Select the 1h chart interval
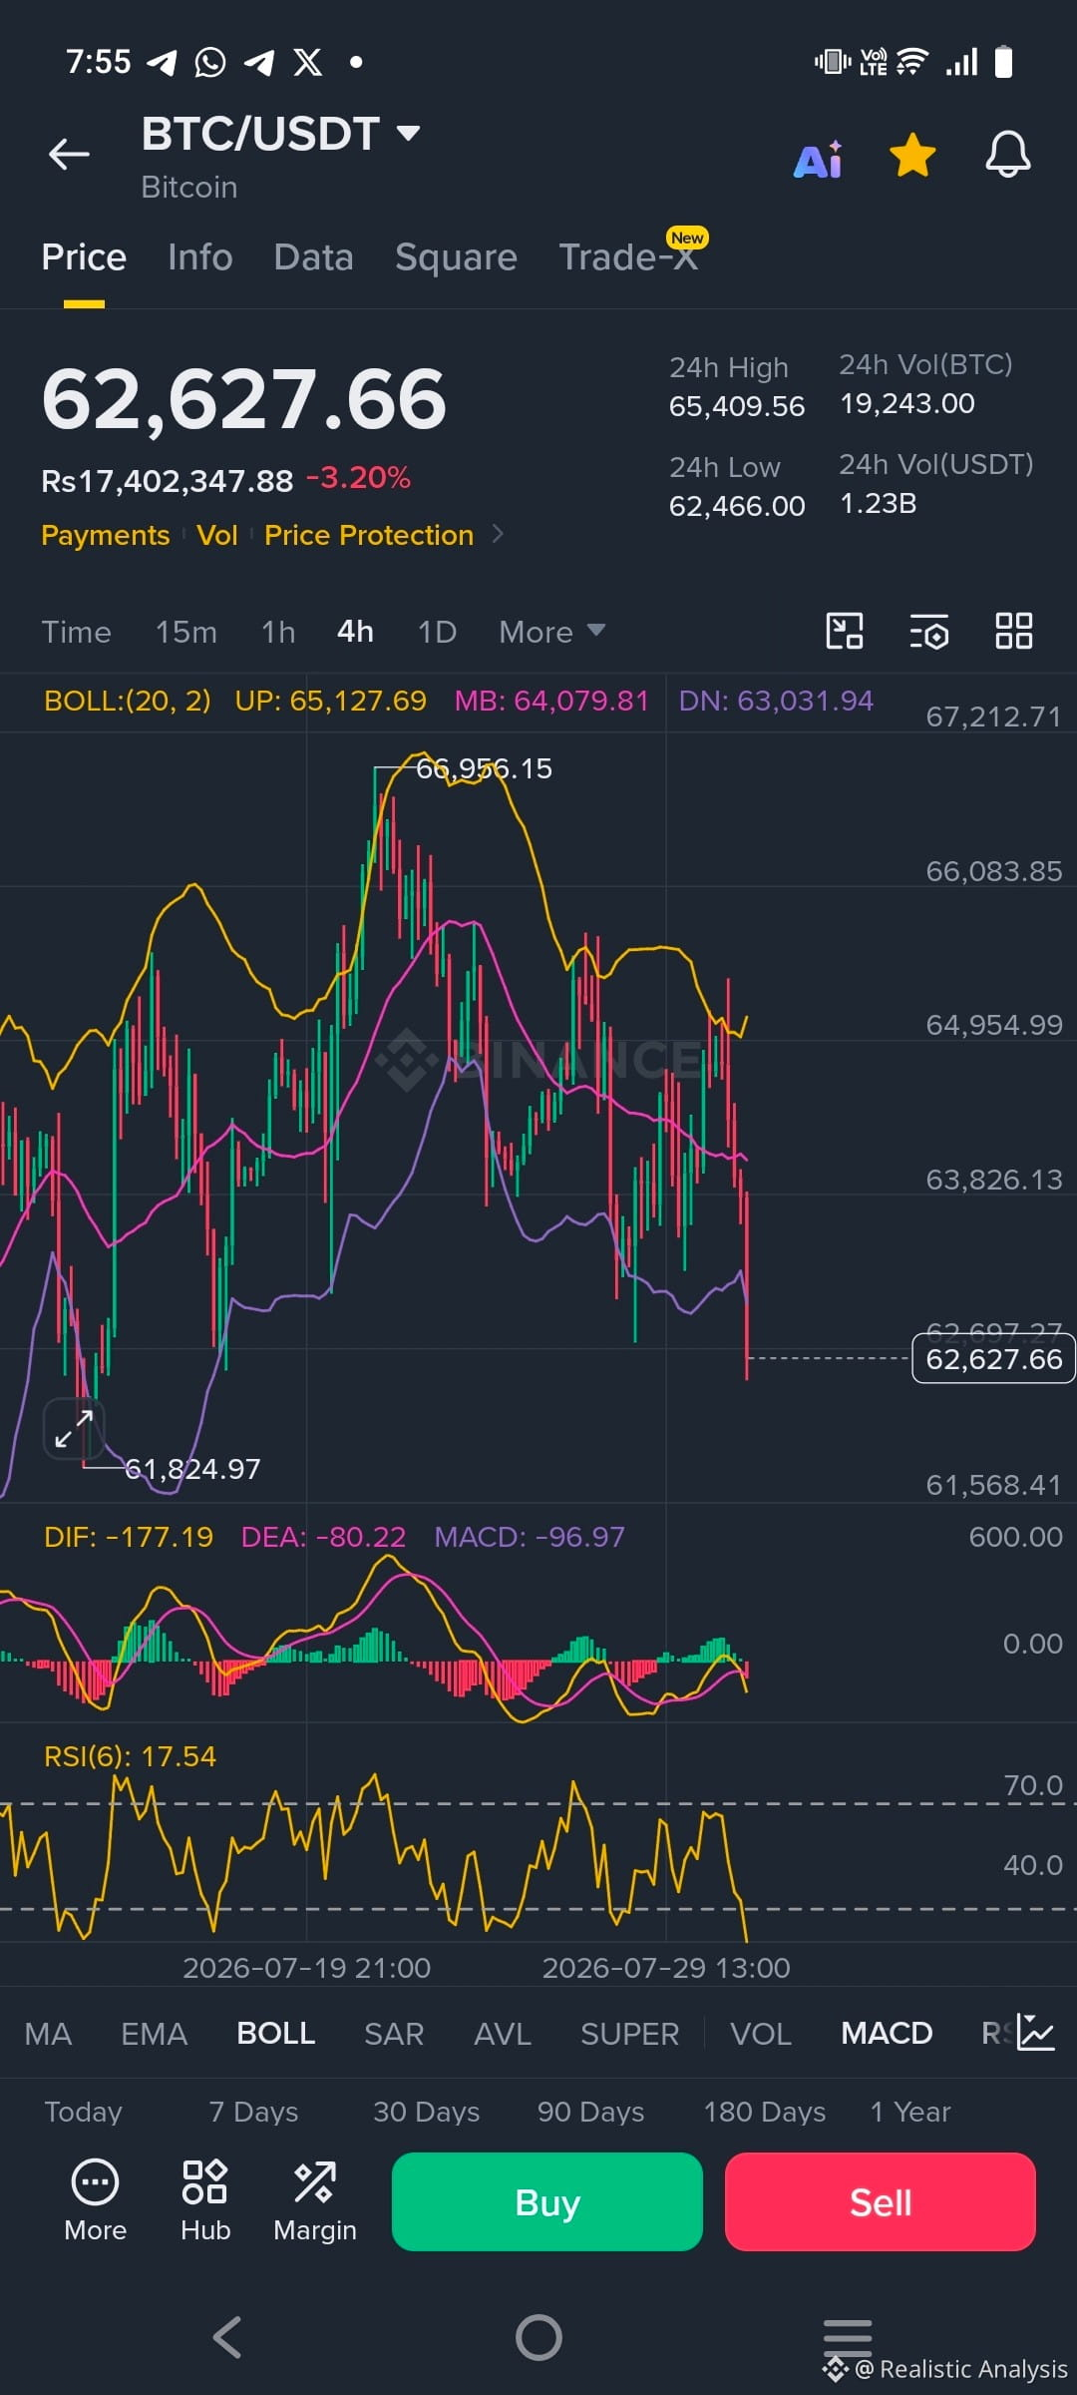 pos(278,633)
